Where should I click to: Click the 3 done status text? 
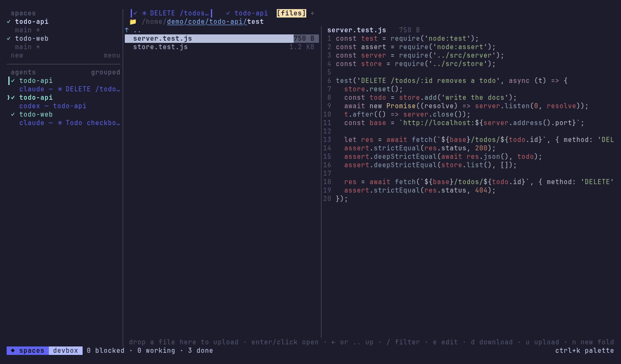pyautogui.click(x=200, y=351)
